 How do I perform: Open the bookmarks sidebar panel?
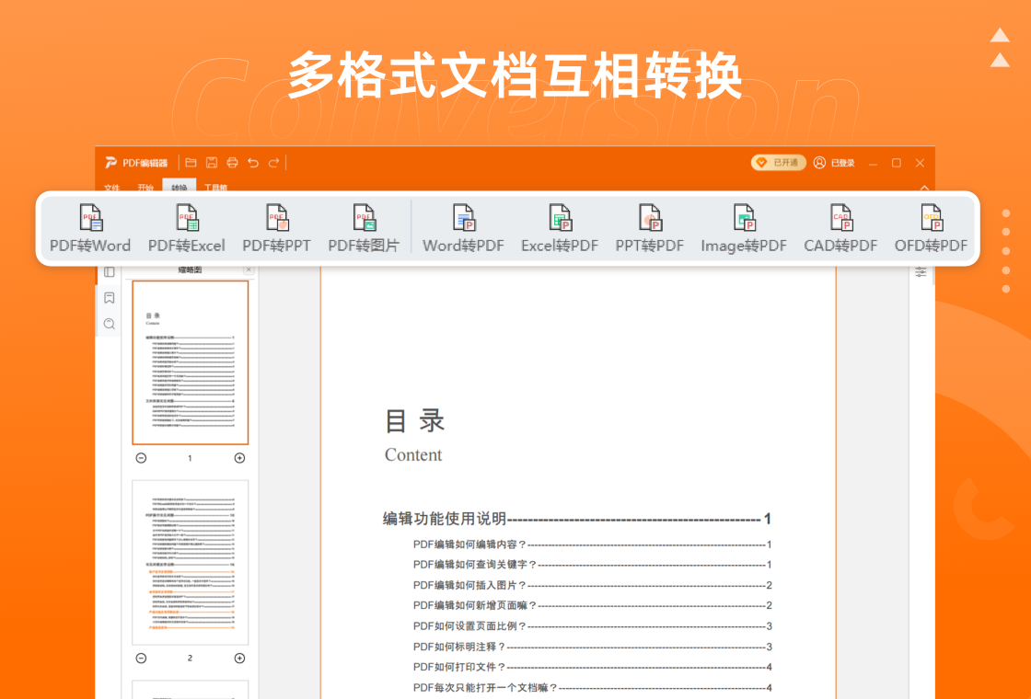110,298
